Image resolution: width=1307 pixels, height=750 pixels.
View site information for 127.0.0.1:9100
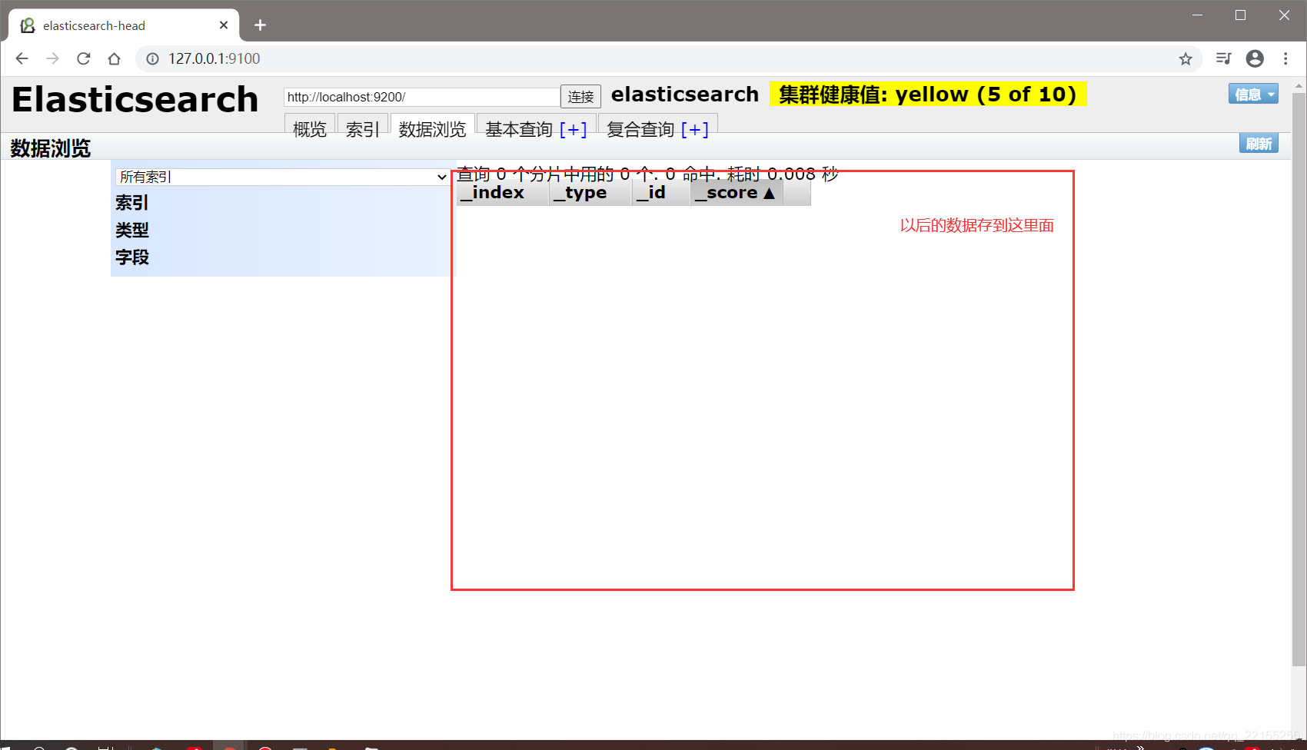(x=152, y=58)
